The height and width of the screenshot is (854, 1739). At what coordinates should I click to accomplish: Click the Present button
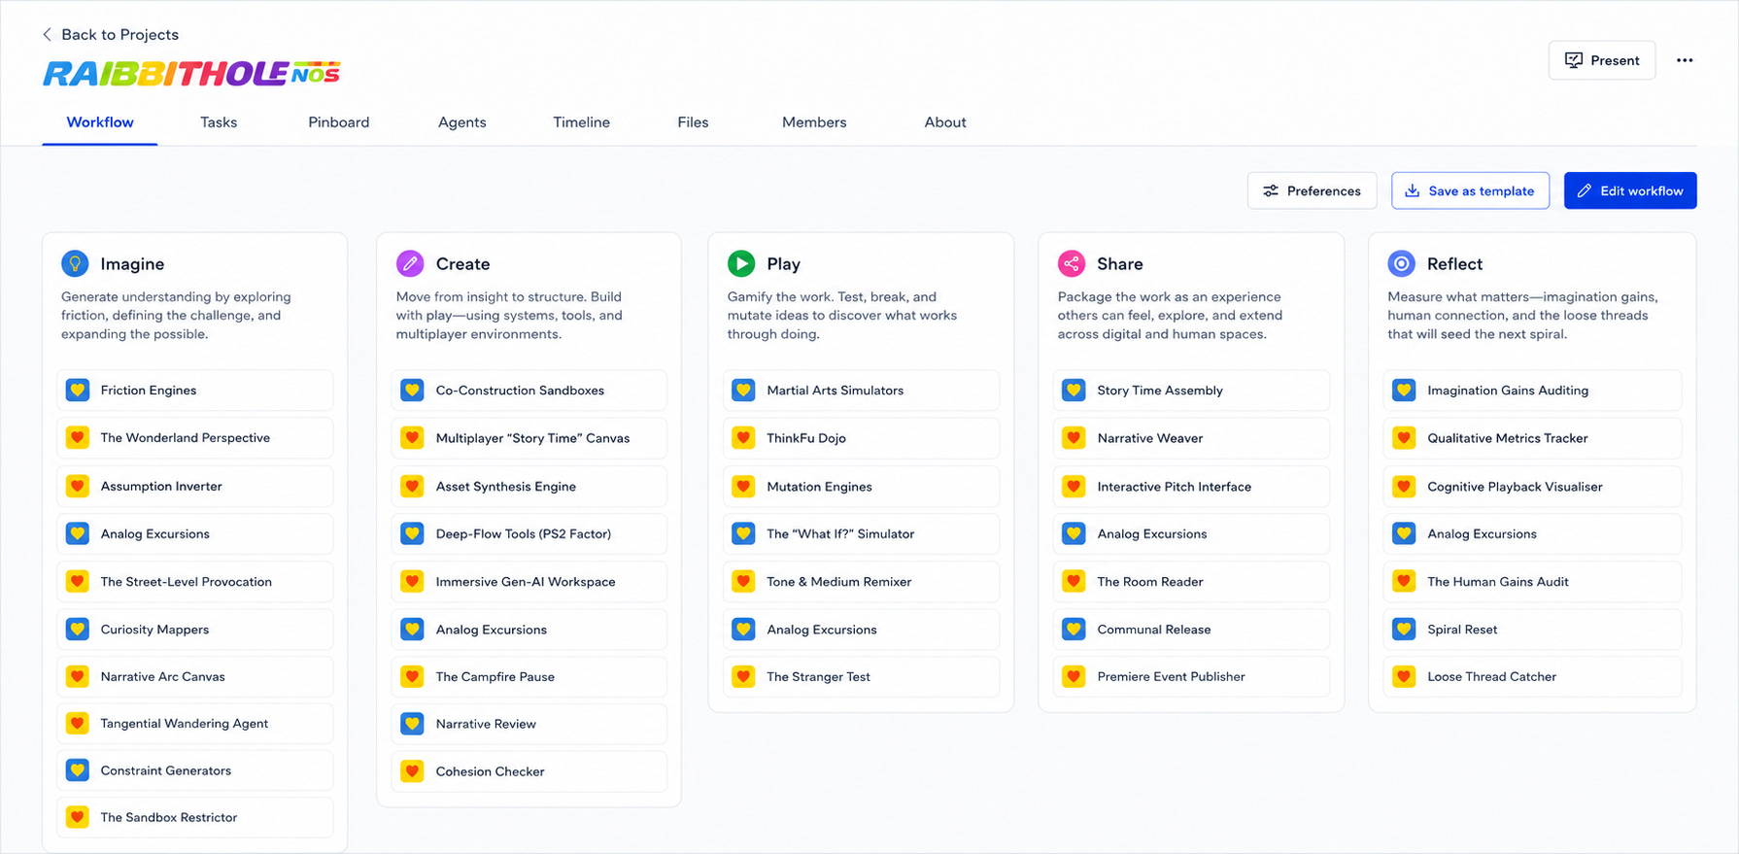coord(1602,60)
